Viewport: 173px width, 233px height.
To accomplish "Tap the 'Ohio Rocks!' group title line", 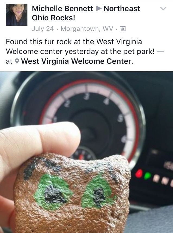I will pyautogui.click(x=54, y=18).
